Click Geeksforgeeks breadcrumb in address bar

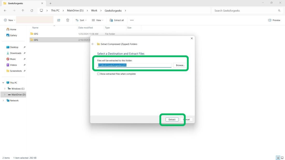(x=113, y=11)
